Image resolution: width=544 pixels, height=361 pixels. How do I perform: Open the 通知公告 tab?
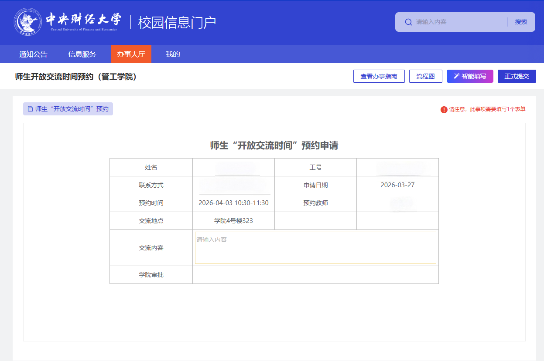click(x=33, y=54)
